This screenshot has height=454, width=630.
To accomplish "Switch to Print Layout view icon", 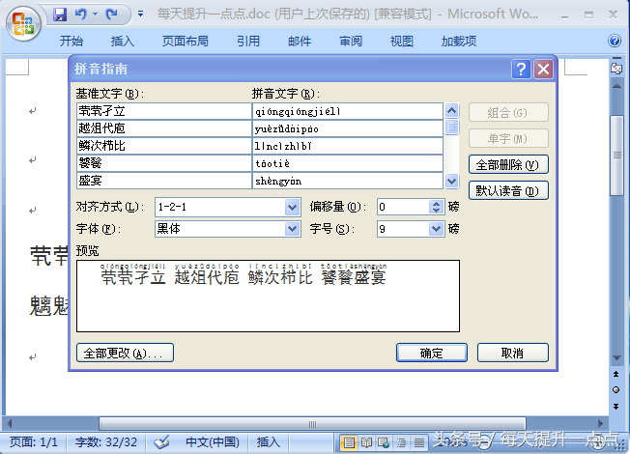I will click(x=349, y=442).
